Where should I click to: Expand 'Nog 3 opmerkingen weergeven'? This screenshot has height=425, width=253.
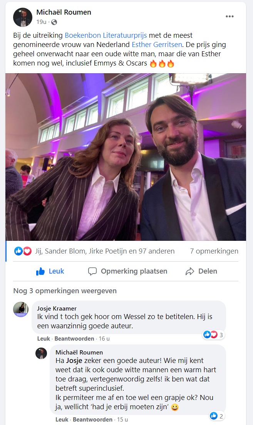[65, 291]
